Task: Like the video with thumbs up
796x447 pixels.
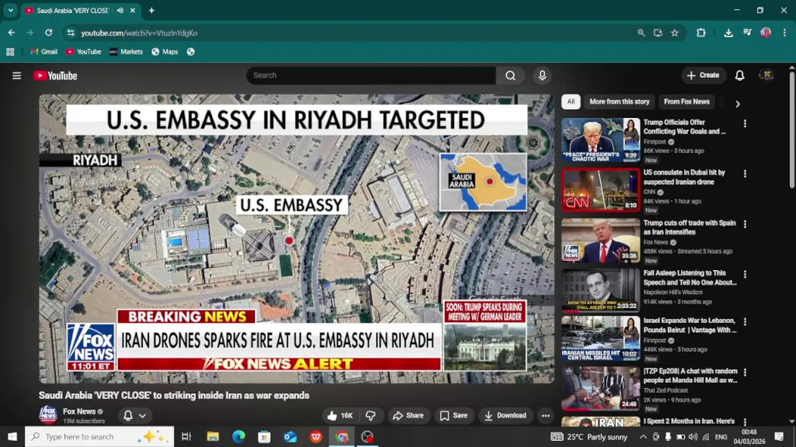Action: 340,416
